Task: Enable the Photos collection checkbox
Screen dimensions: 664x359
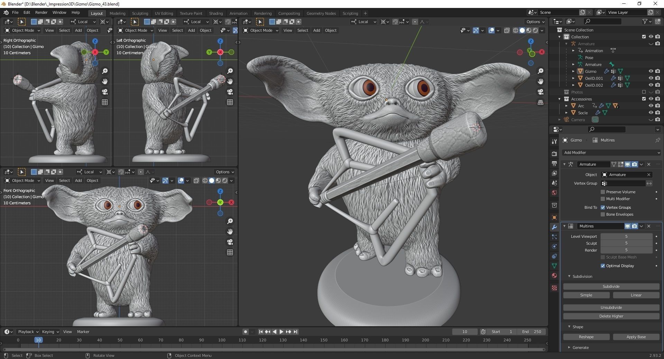Action: pos(644,92)
